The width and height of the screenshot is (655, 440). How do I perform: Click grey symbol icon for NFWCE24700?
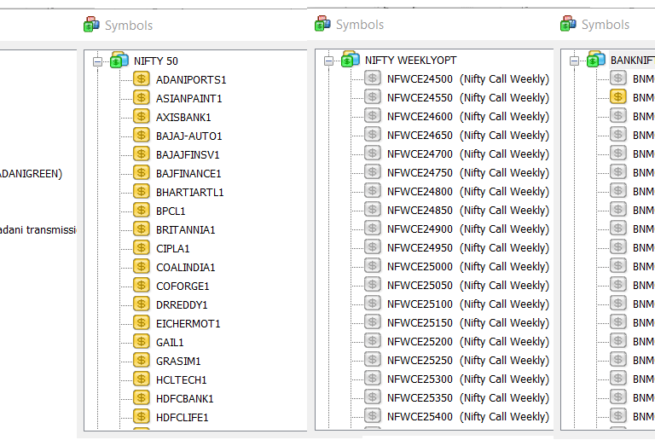(x=372, y=153)
